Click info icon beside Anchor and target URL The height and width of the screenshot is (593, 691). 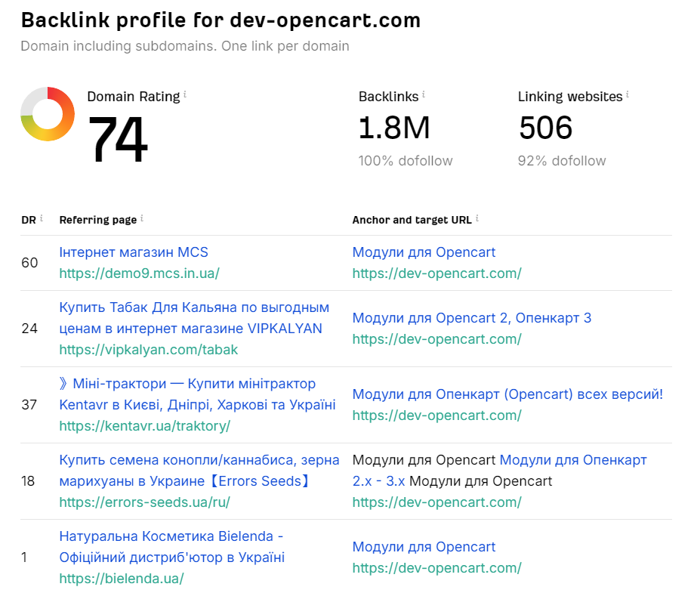pyautogui.click(x=477, y=218)
